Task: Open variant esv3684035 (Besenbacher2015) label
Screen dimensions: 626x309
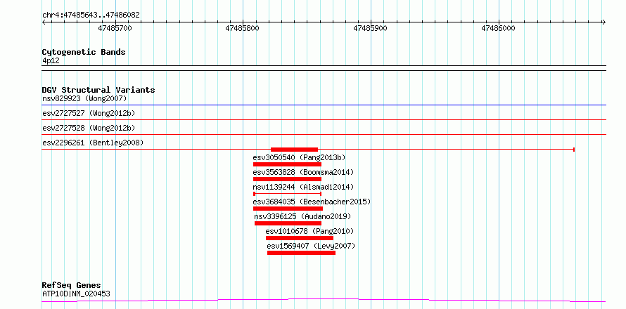Action: pyautogui.click(x=312, y=202)
